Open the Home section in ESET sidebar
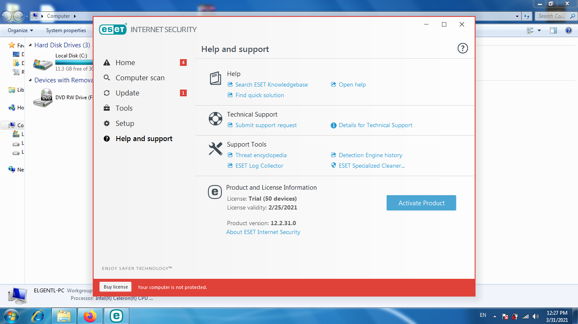The image size is (578, 324). pyautogui.click(x=125, y=63)
